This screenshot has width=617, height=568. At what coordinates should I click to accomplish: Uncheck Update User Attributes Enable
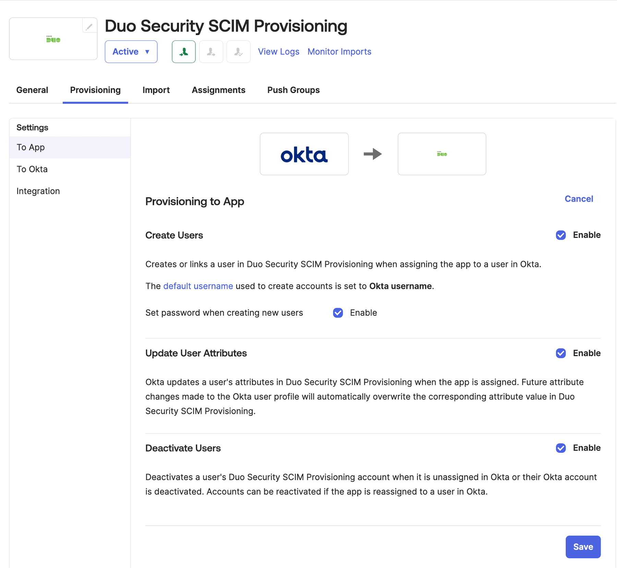tap(561, 353)
